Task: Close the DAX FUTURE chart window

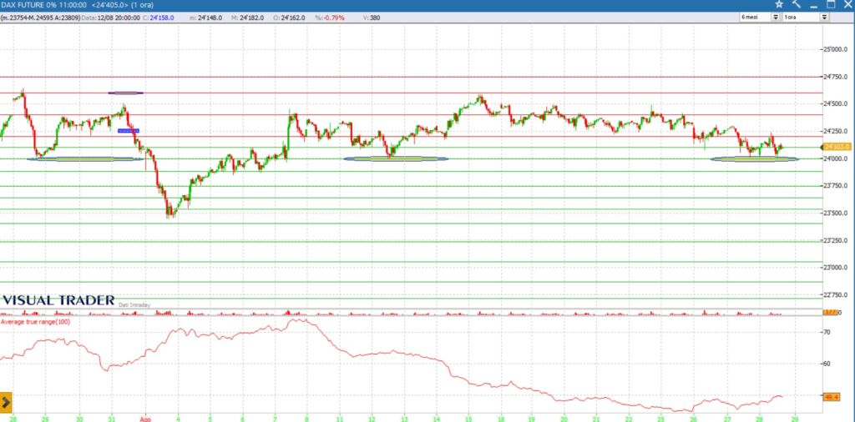Action: click(x=848, y=4)
